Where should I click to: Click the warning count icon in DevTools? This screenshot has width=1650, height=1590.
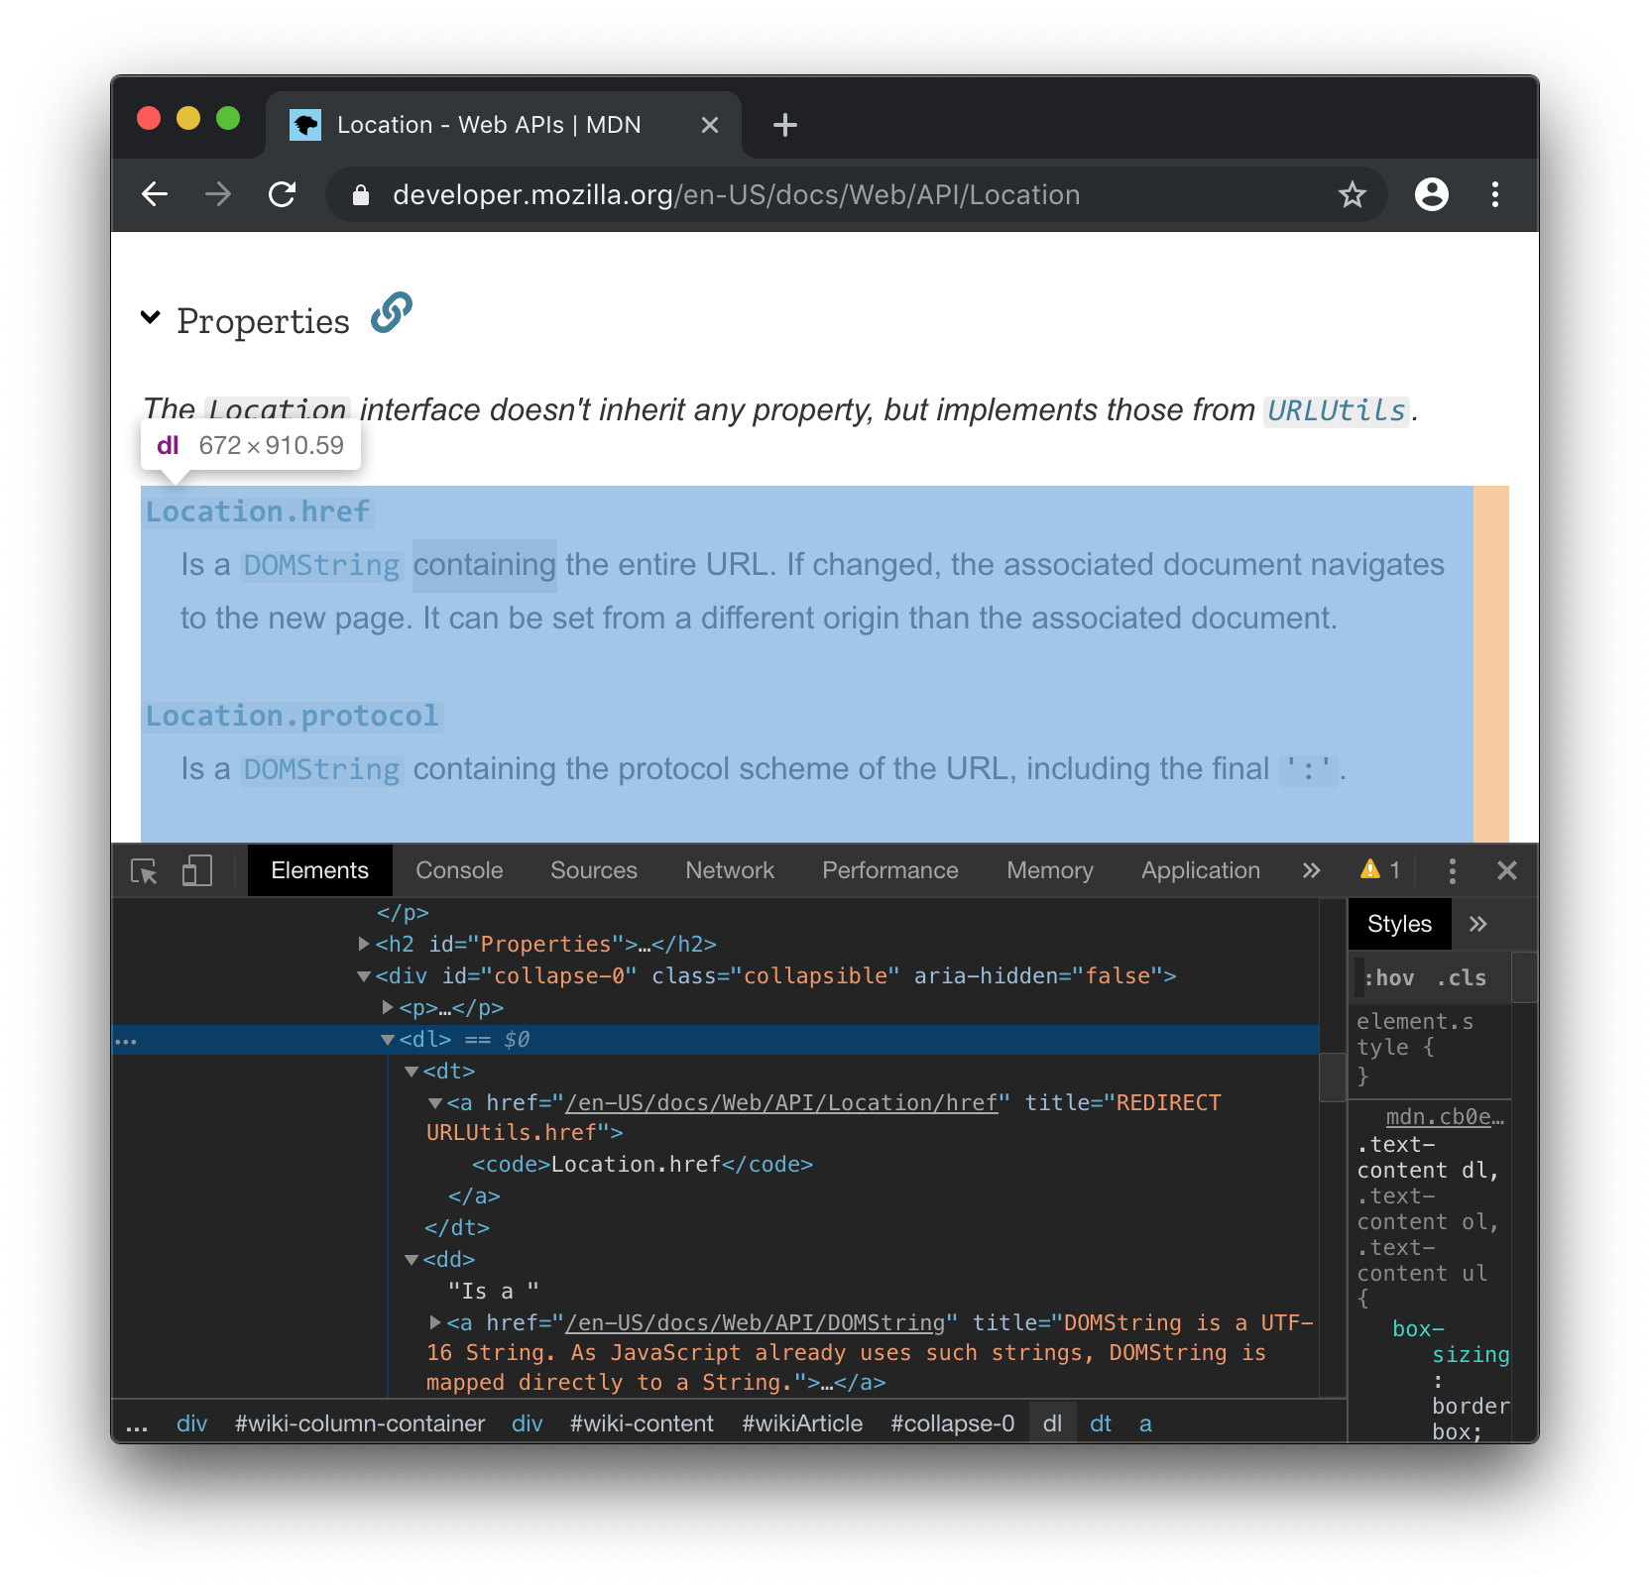click(1379, 870)
